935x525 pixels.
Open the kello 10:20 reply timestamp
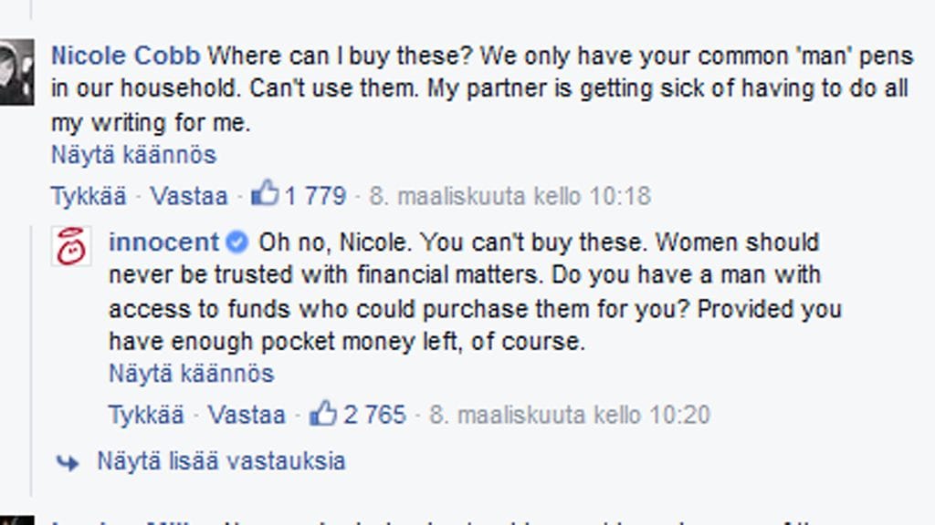coord(569,416)
